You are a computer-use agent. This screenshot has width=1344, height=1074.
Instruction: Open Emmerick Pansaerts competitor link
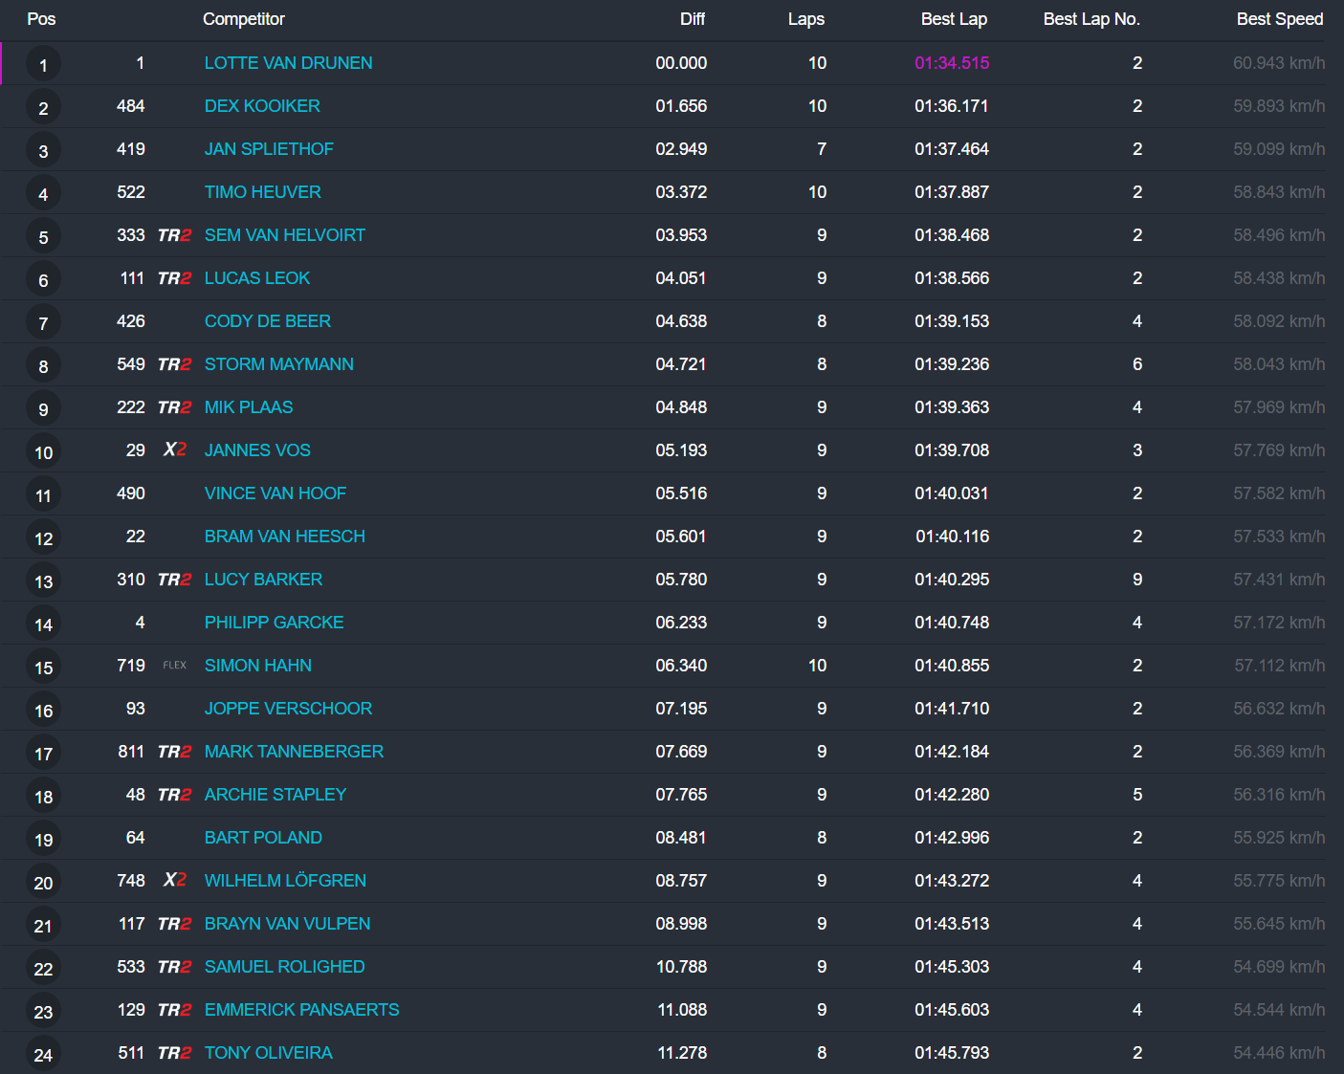coord(301,1010)
